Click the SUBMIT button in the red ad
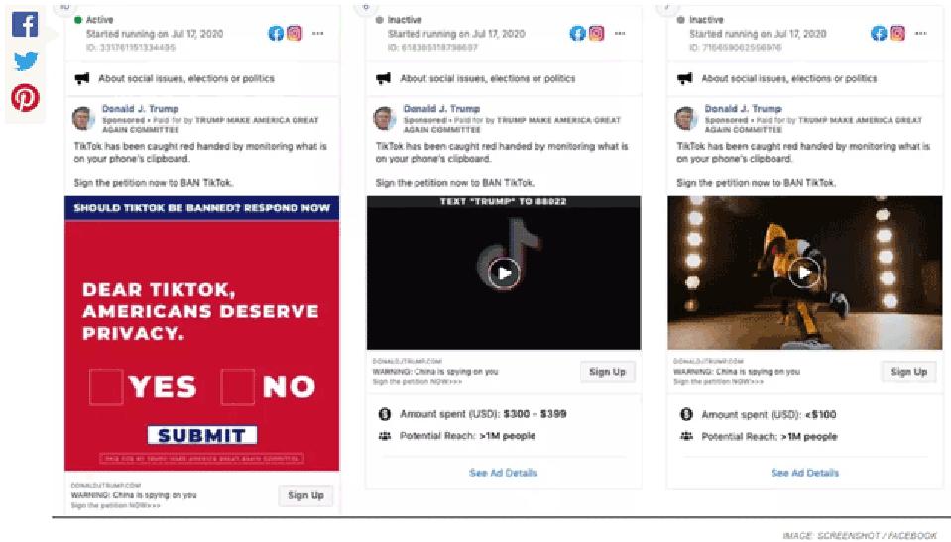 coord(202,435)
